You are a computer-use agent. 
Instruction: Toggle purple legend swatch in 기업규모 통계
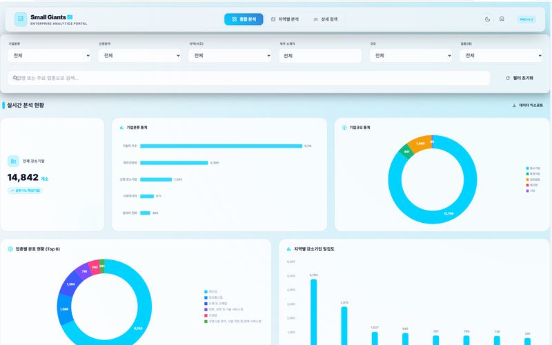[x=527, y=191]
